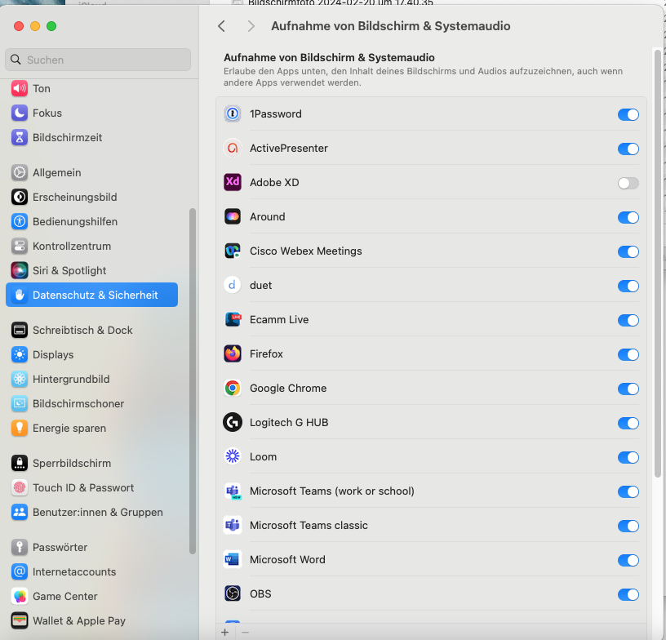Select Touch ID & Passwort
The width and height of the screenshot is (666, 640).
(x=91, y=487)
